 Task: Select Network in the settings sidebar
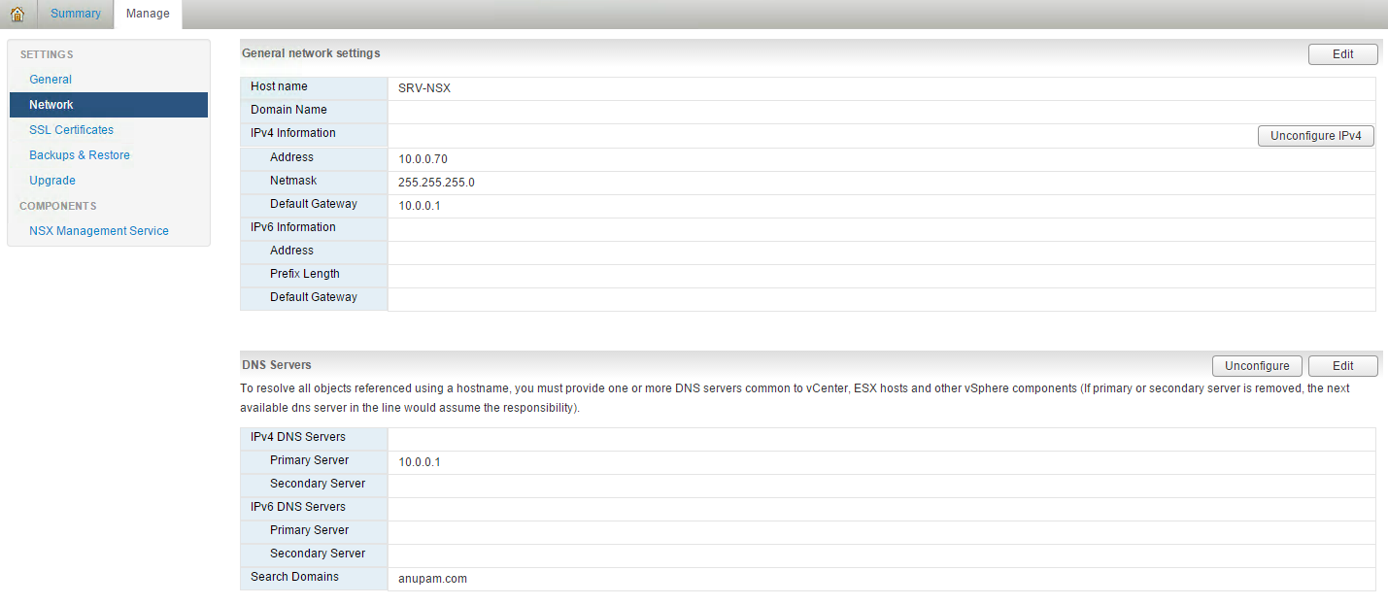point(51,105)
